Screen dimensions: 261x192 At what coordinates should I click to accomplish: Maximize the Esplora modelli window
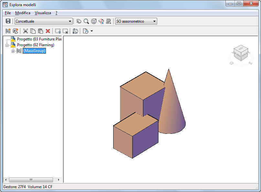239,4
